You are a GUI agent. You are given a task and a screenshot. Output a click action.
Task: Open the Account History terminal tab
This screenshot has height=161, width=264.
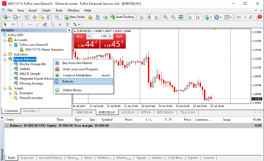tap(51, 158)
